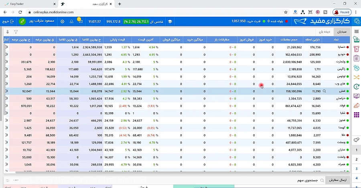Select the خراسان symbol row
The image size is (361, 188).
pos(177,99)
